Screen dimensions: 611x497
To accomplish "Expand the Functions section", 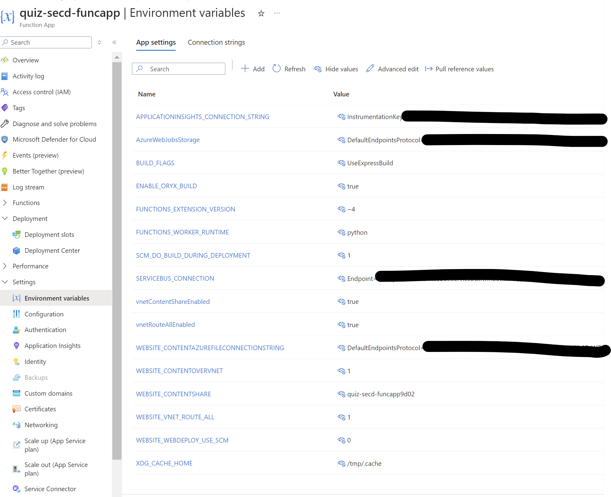I will [x=5, y=203].
